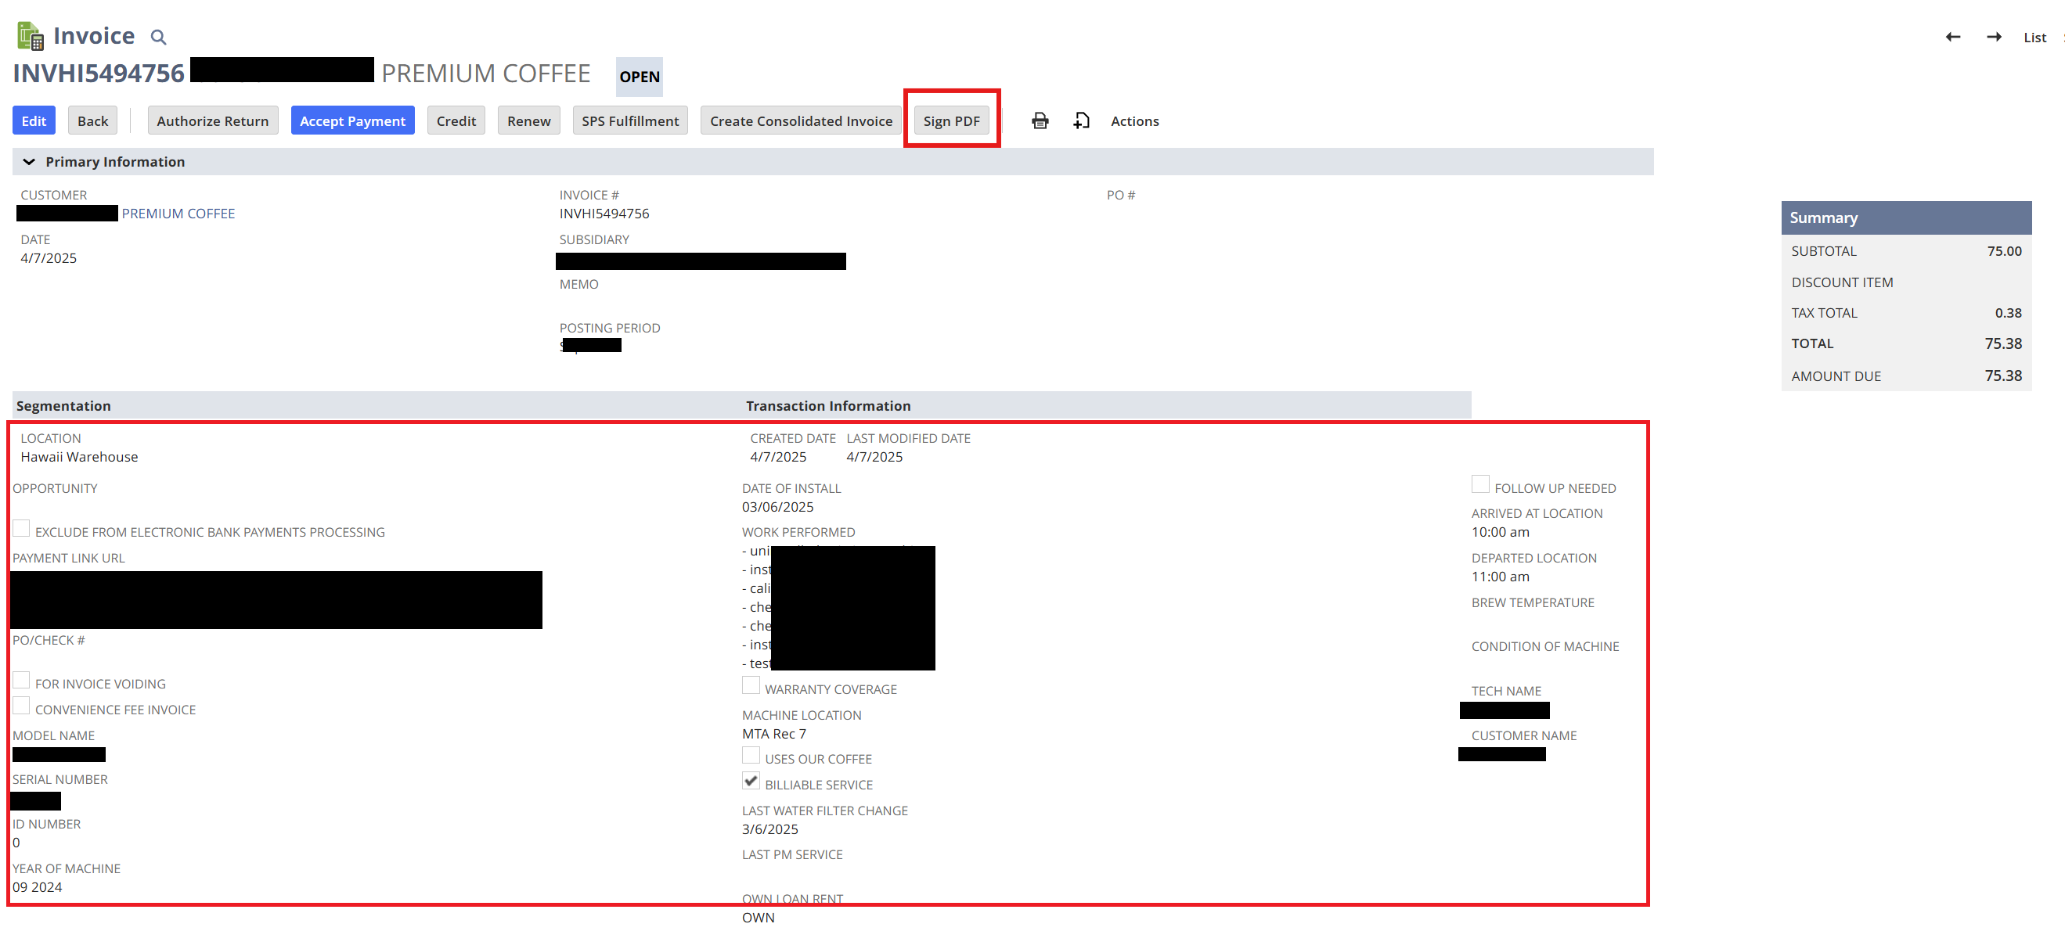
Task: Click the Sign PDF button
Action: [952, 121]
